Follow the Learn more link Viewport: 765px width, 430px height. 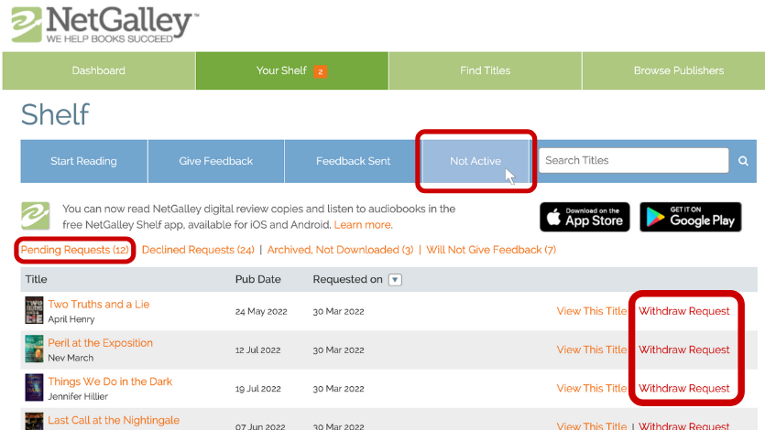pyautogui.click(x=363, y=225)
